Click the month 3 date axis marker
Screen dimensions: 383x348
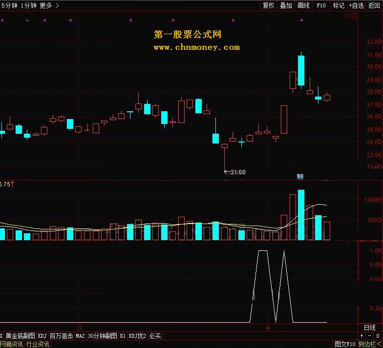pyautogui.click(x=80, y=328)
